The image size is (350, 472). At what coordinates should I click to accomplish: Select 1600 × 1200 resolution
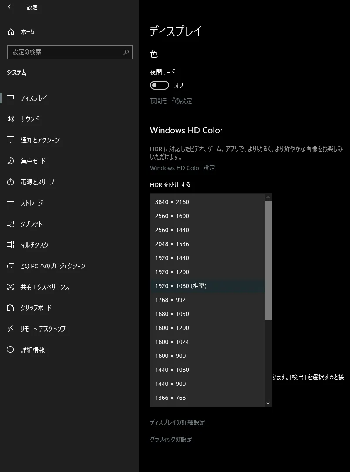coord(207,328)
